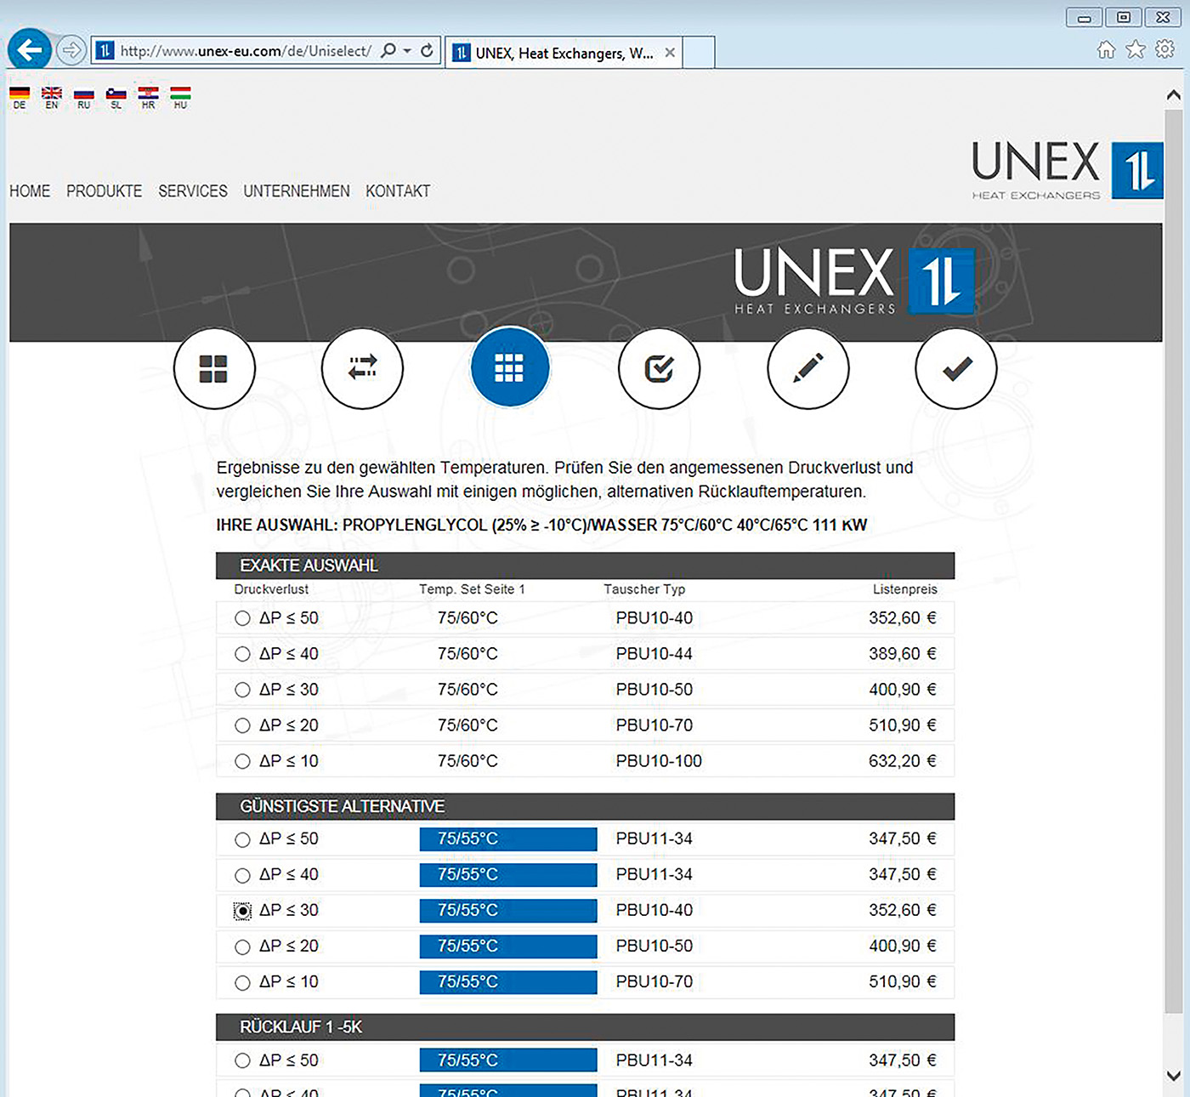Viewport: 1190px width, 1097px height.
Task: Select Günstigste Alternative ΔP ≤ 10 radio
Action: point(242,982)
